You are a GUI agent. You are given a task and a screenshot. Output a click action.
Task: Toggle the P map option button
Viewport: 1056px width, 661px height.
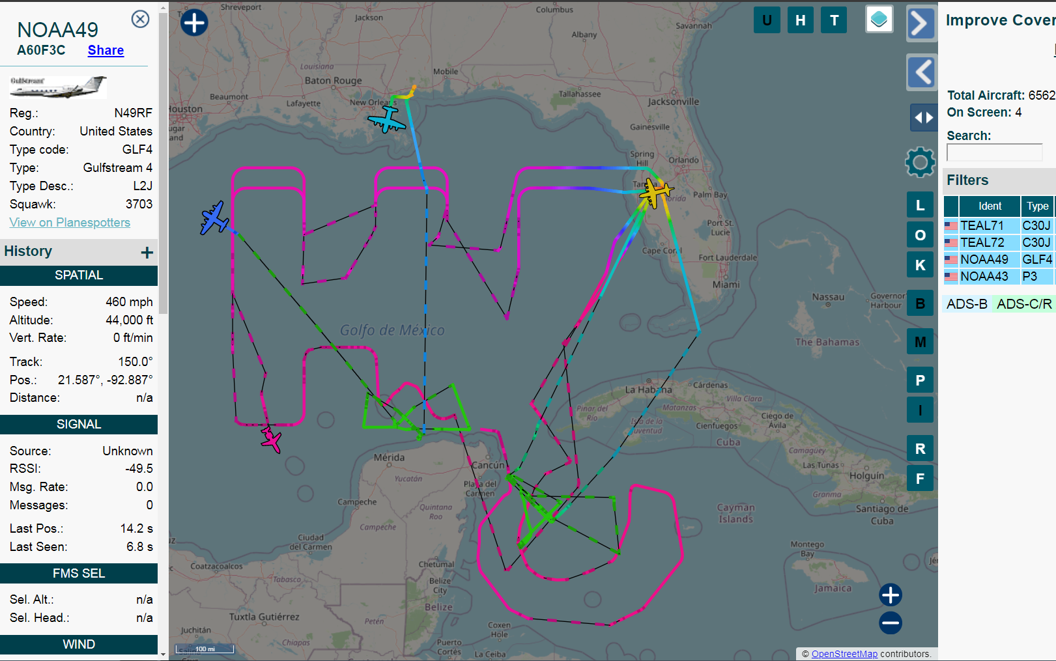[920, 380]
